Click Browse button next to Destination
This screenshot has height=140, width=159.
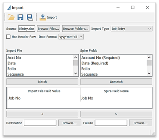tap(70, 123)
